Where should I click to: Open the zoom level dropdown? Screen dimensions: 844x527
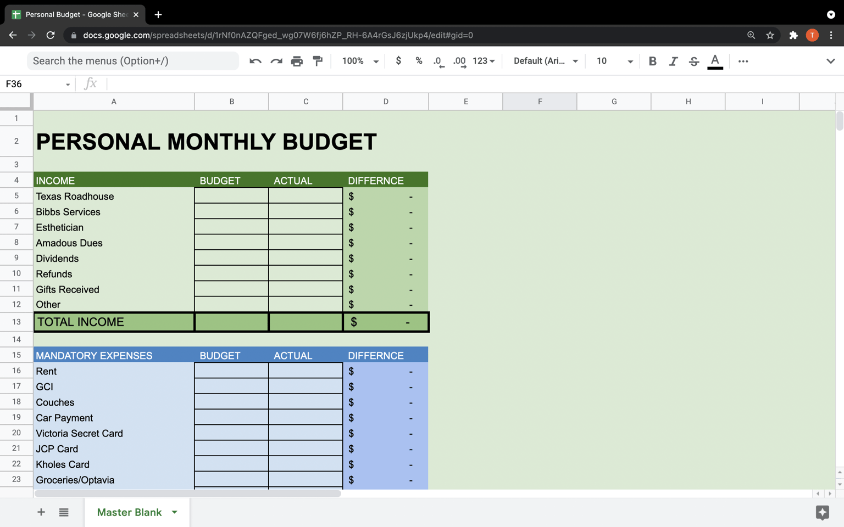(360, 61)
